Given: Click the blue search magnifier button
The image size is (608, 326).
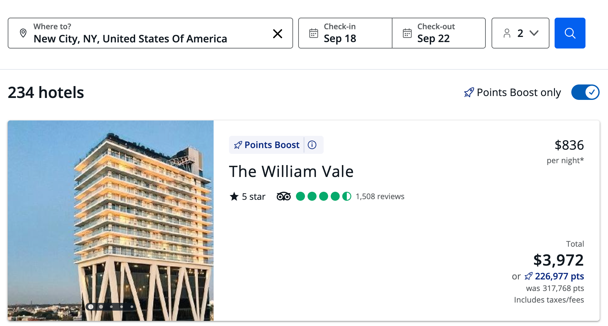Looking at the screenshot, I should click(570, 33).
